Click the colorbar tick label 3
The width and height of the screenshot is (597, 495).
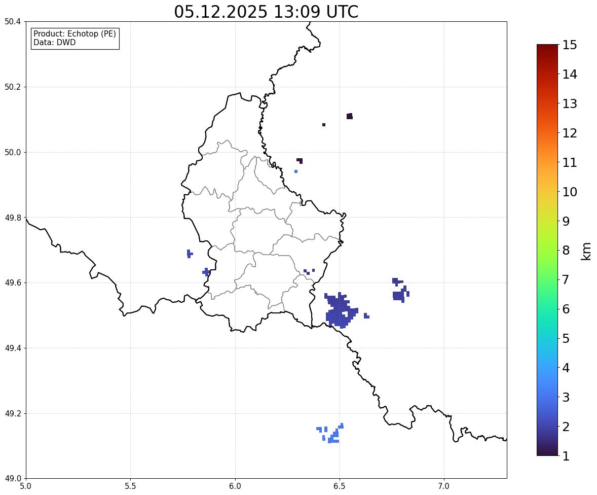point(566,397)
